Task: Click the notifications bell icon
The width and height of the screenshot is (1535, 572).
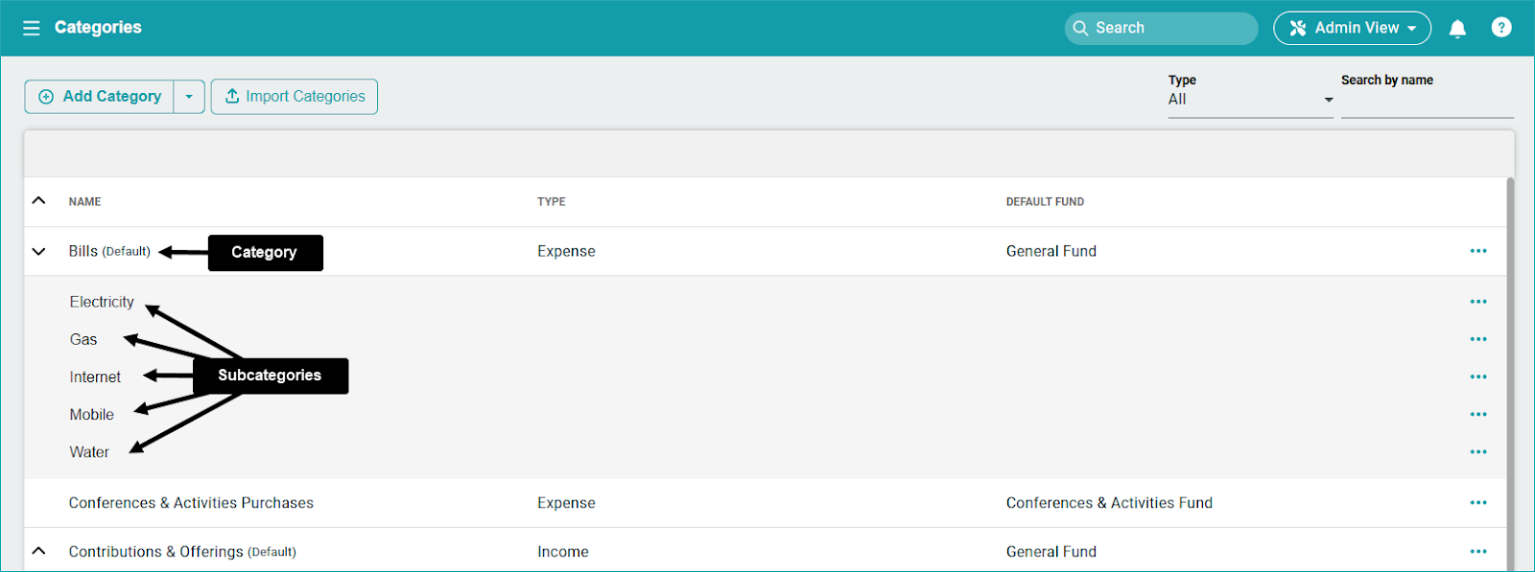Action: coord(1457,28)
